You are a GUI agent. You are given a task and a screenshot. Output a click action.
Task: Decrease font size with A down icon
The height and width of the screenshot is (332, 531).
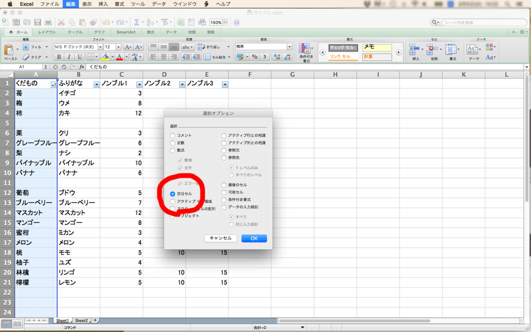(x=139, y=47)
